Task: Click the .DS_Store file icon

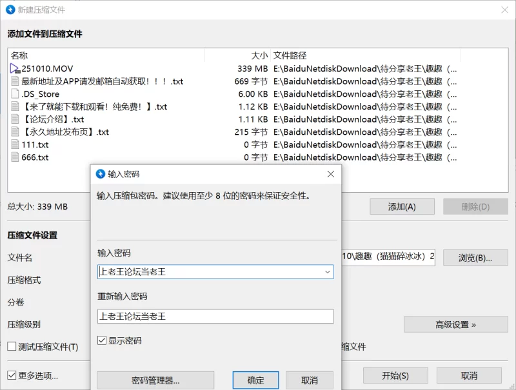Action: point(15,94)
